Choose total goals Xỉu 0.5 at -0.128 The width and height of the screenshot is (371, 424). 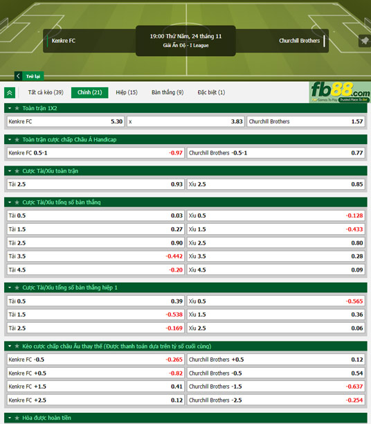(x=276, y=215)
